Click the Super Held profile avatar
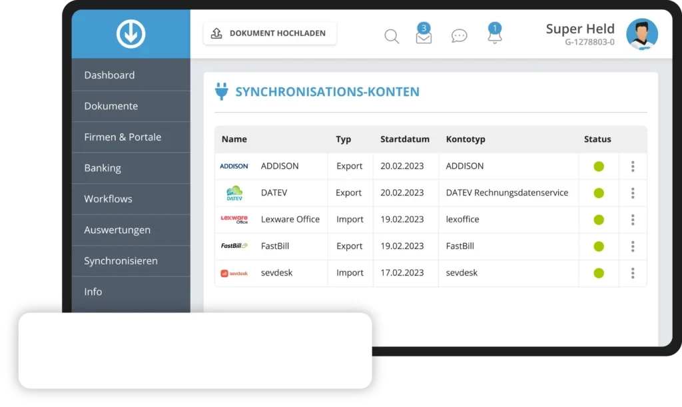 point(642,34)
